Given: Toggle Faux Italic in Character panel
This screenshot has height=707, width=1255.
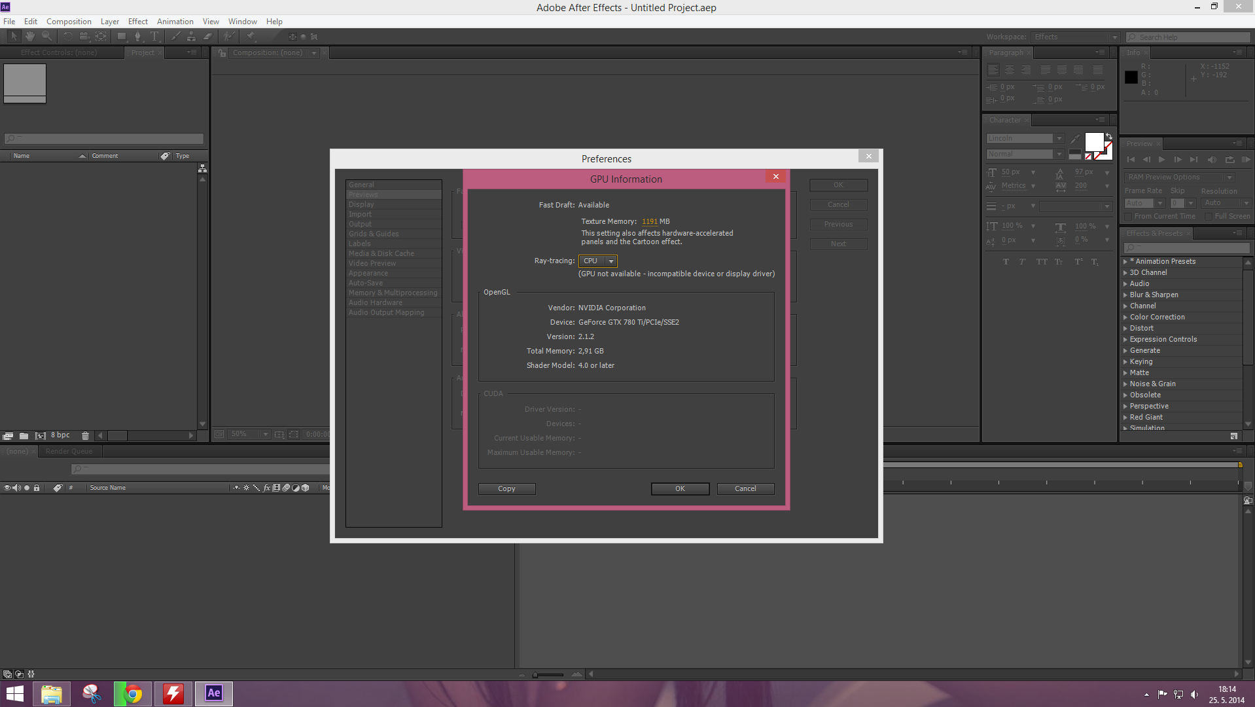Looking at the screenshot, I should [1022, 262].
